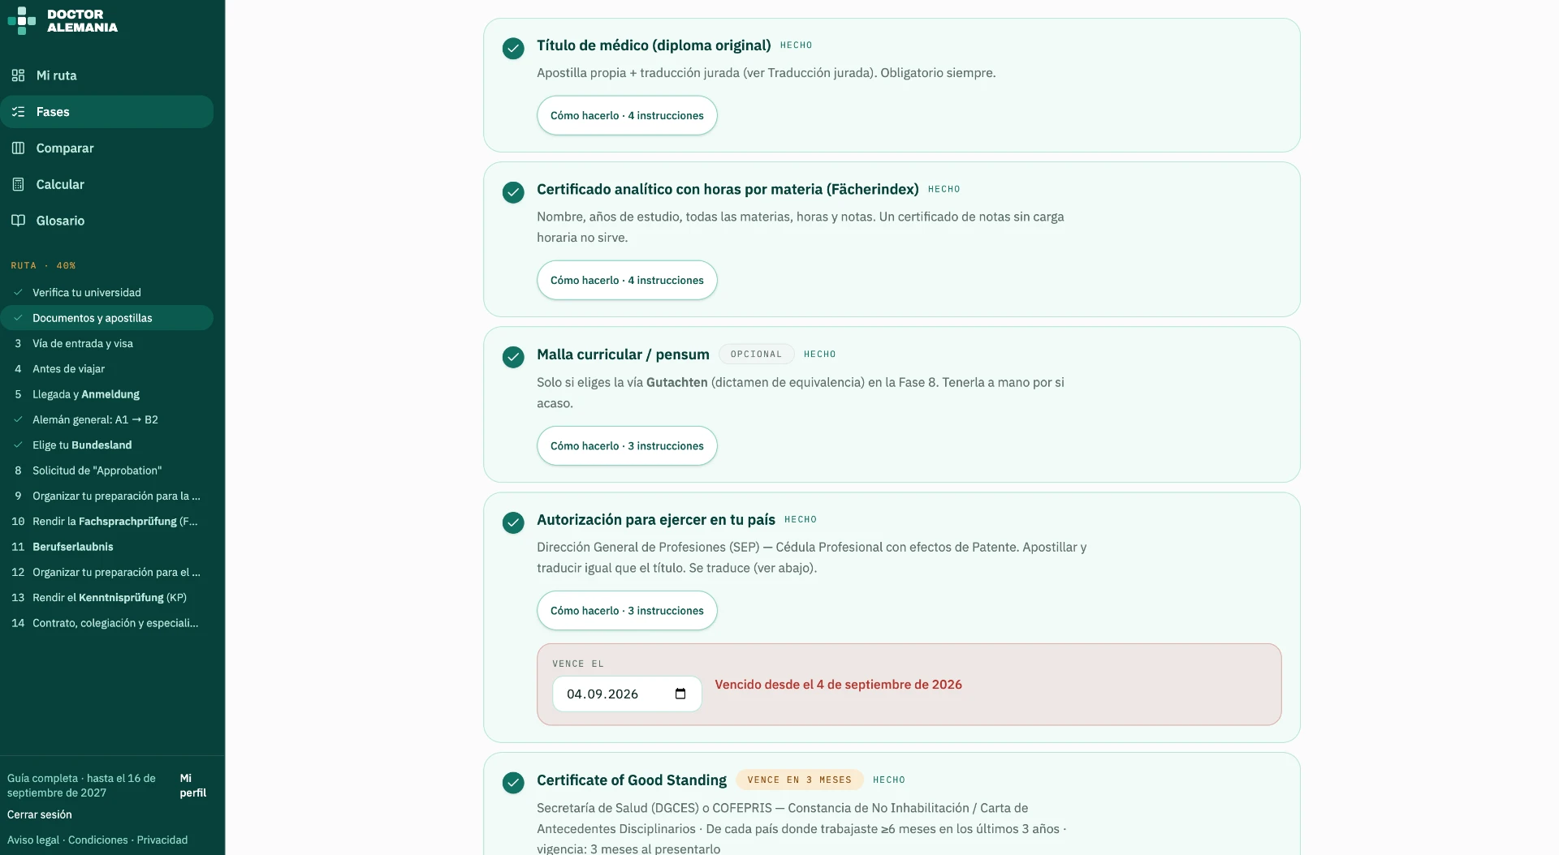
Task: Click Cerrar sesión
Action: [x=40, y=814]
